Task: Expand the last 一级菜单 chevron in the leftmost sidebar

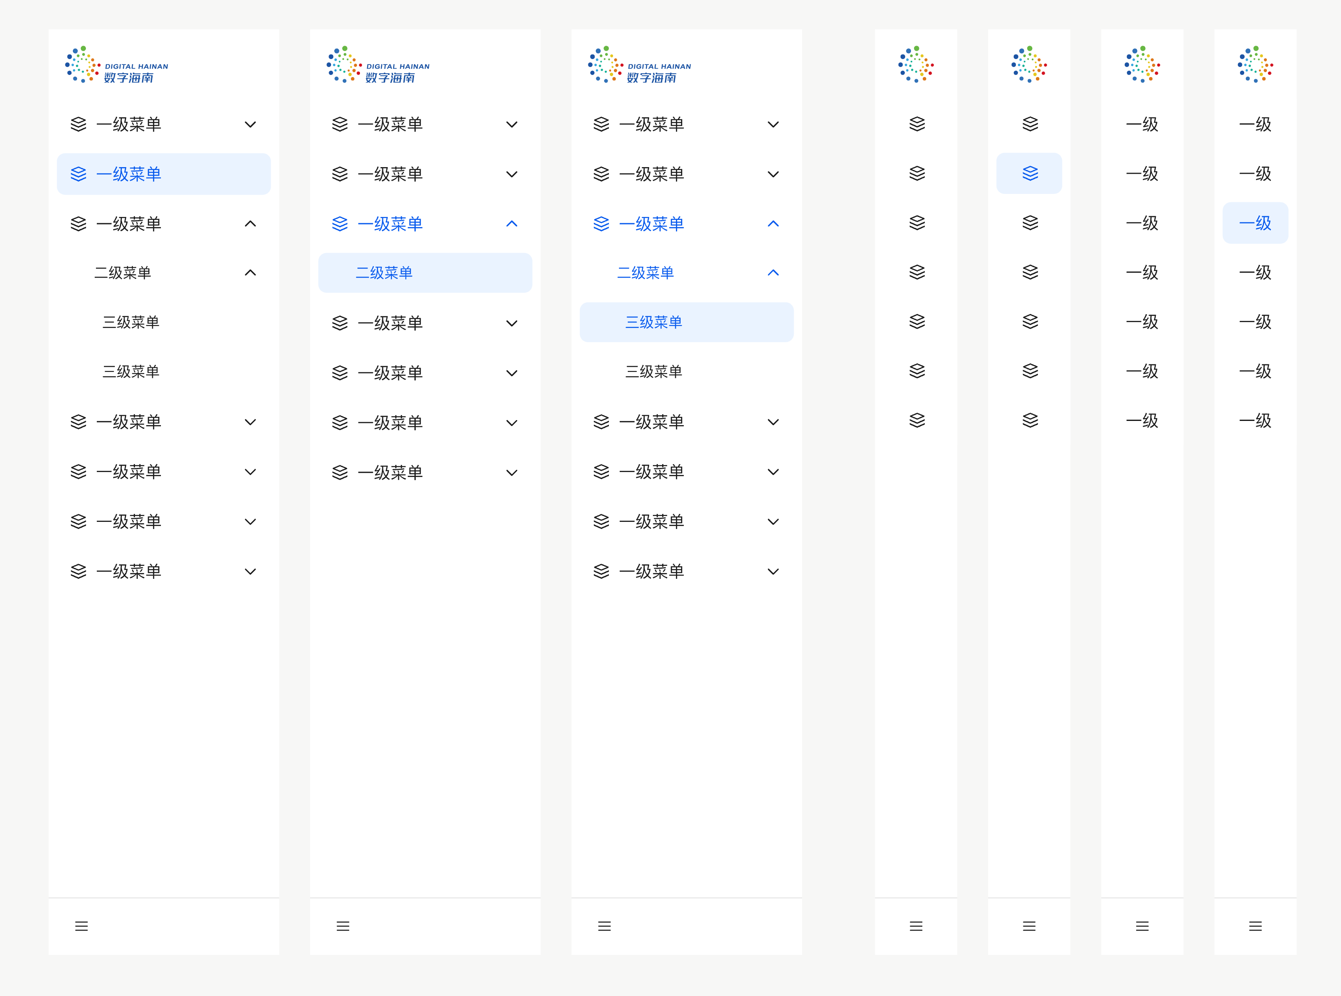Action: (250, 572)
